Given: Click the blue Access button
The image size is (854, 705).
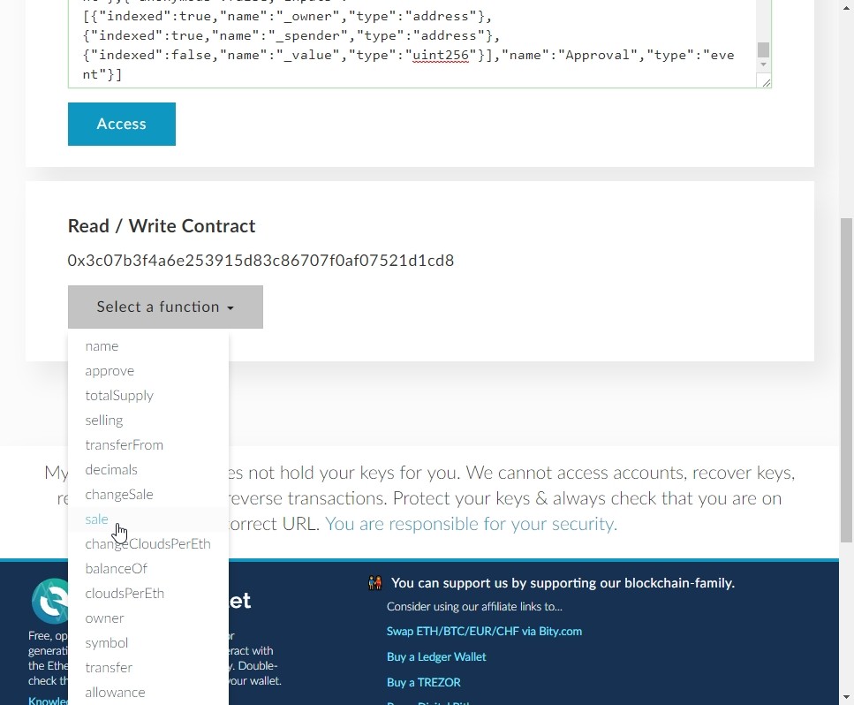Looking at the screenshot, I should 122,124.
